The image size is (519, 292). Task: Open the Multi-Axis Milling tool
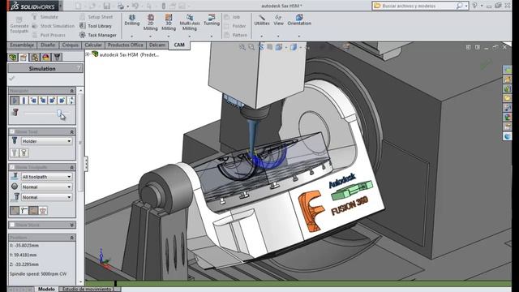[x=190, y=23]
